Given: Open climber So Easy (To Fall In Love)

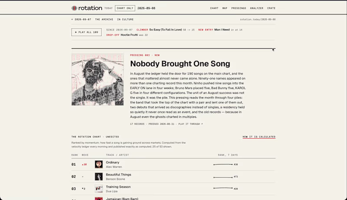Looking at the screenshot, I should pyautogui.click(x=166, y=29).
